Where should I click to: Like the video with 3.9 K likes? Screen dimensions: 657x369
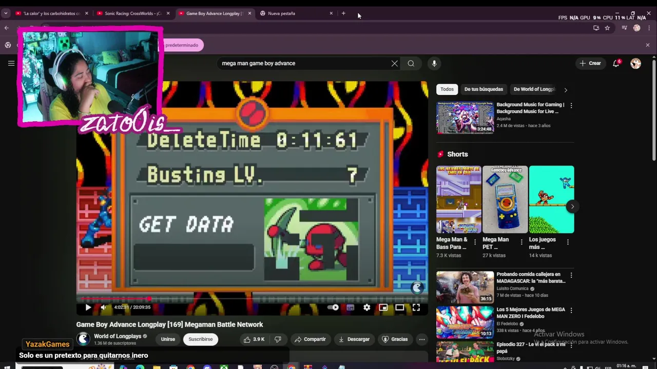(254, 339)
